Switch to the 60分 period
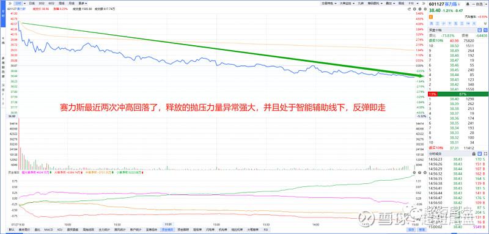The image size is (489, 234). pyautogui.click(x=51, y=4)
